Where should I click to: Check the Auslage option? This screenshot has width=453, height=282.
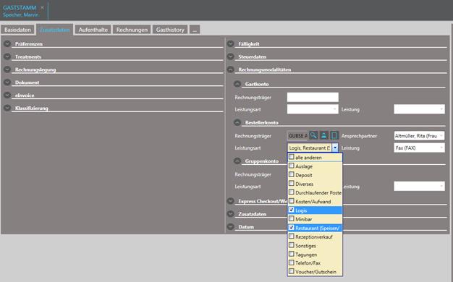click(x=292, y=166)
